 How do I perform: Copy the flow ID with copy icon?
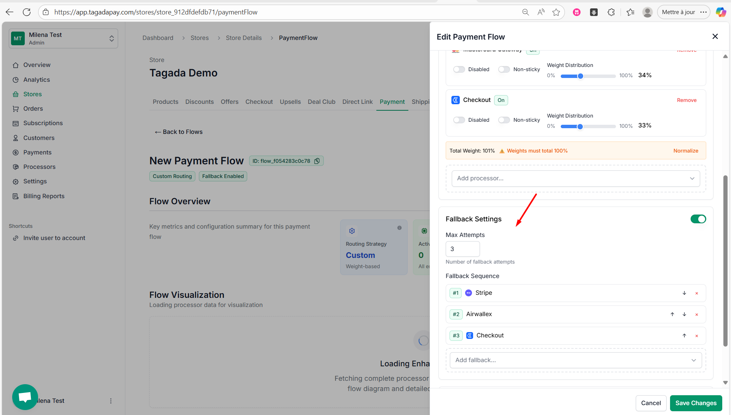317,161
